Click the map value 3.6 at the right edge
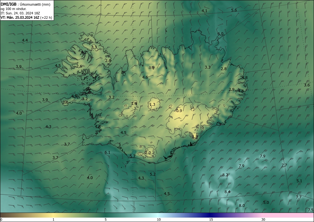 pos(307,85)
